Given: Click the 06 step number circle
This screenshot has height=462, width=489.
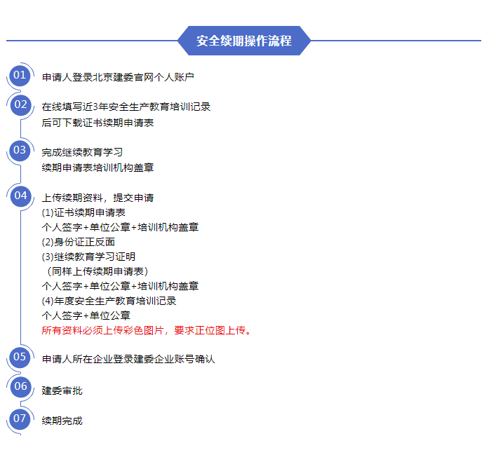Looking at the screenshot, I should pyautogui.click(x=20, y=386).
